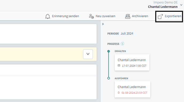Viewport: 184px width, 102px height.
Task: Click the reassign person icon
Action: 91,16
